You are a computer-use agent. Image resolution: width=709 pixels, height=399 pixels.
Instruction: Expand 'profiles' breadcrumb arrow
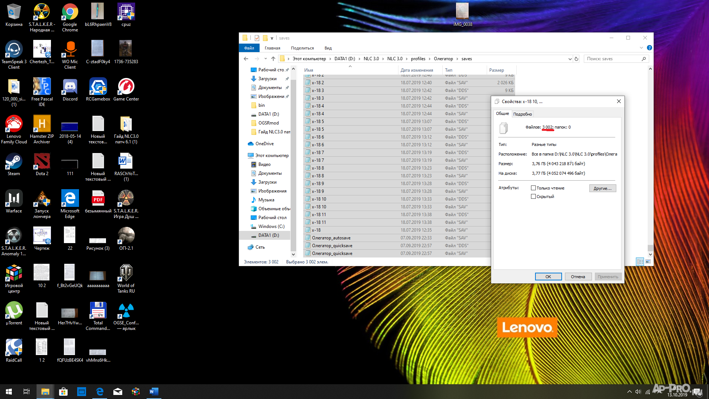click(x=429, y=59)
